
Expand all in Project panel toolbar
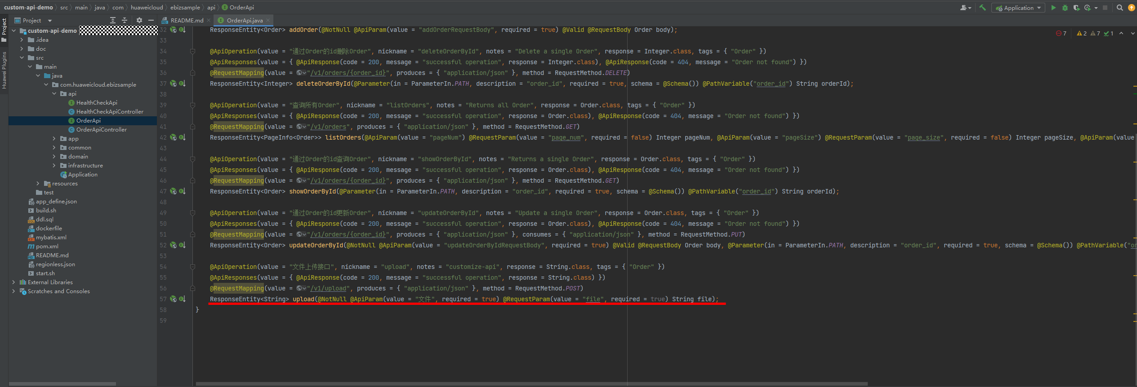pyautogui.click(x=113, y=20)
